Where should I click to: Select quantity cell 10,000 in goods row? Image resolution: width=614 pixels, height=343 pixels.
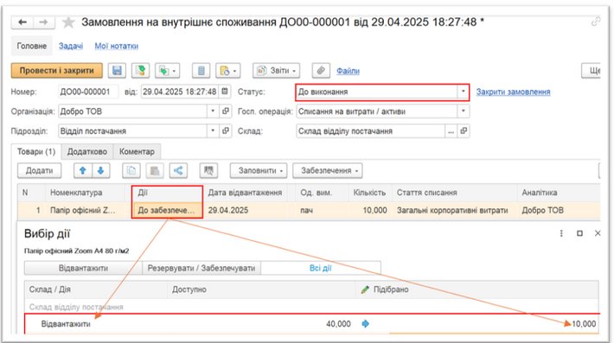click(374, 210)
